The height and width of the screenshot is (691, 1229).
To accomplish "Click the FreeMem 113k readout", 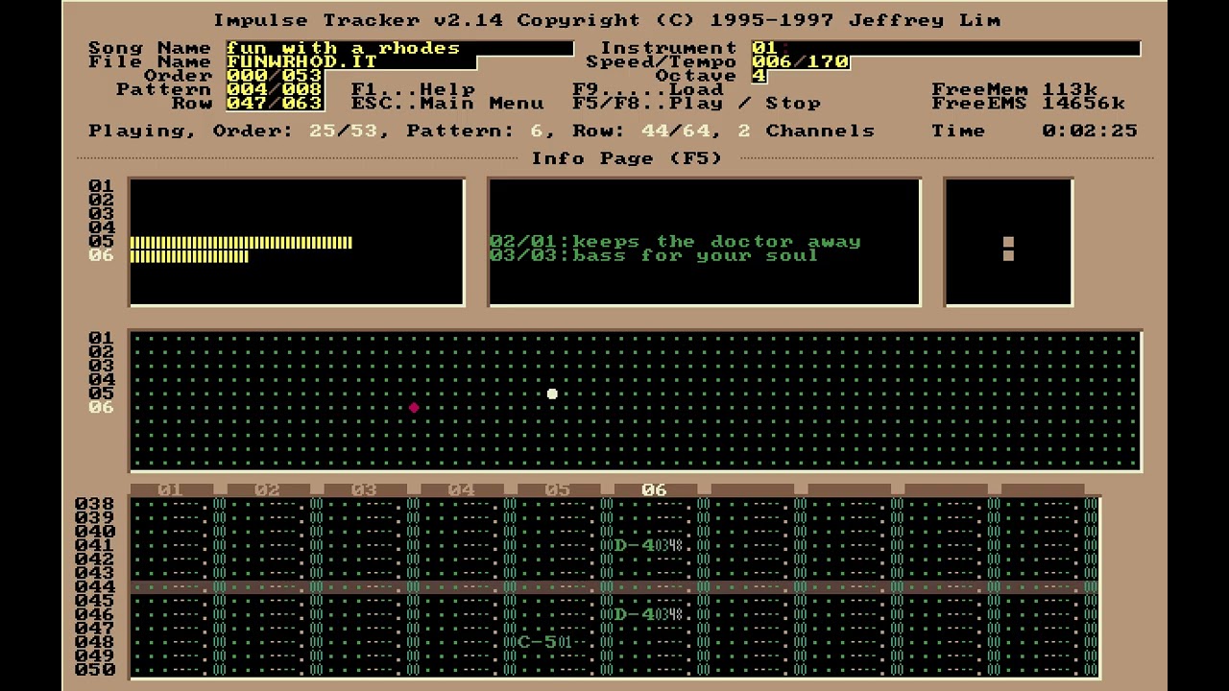I will (1015, 89).
